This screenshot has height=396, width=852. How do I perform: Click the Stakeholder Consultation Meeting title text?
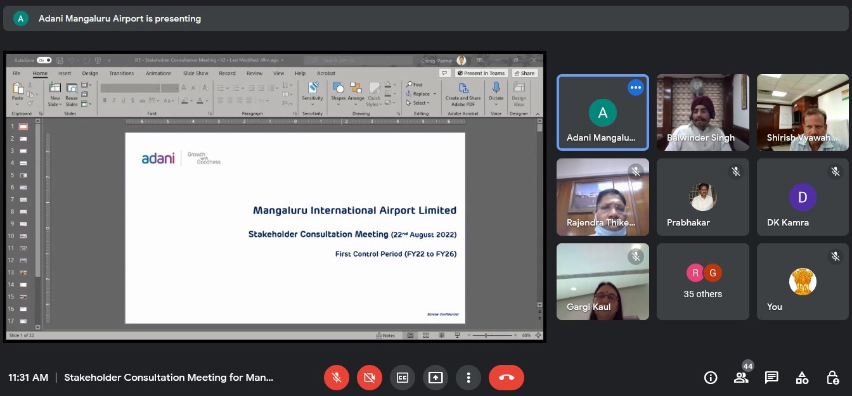[x=169, y=378]
